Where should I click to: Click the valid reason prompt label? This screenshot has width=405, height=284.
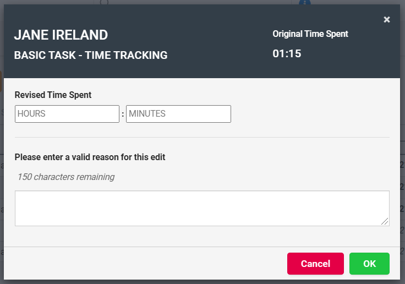click(x=90, y=157)
